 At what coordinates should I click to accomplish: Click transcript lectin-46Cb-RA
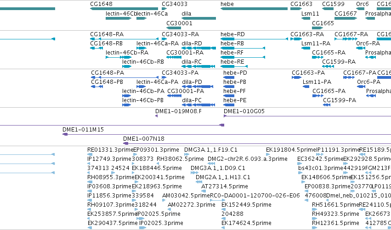pyautogui.click(x=119, y=57)
